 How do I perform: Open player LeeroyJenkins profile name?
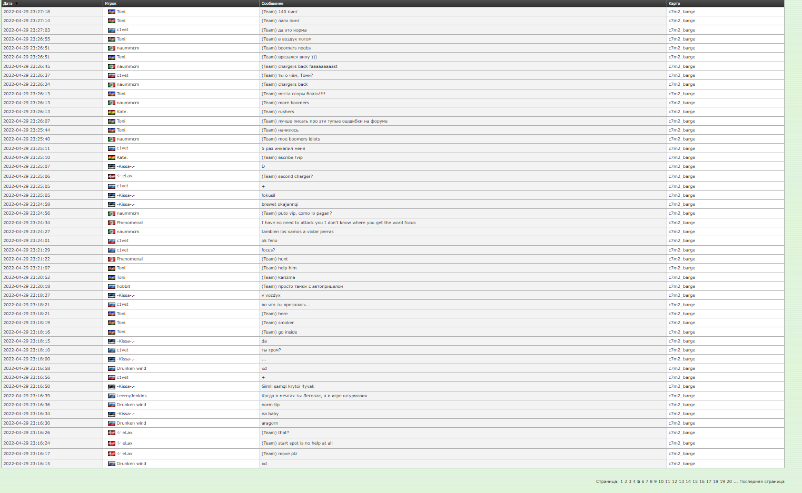[x=132, y=396]
